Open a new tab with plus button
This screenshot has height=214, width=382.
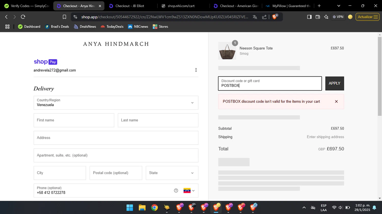click(x=319, y=6)
